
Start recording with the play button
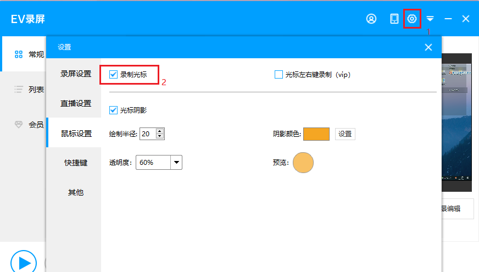pyautogui.click(x=24, y=262)
